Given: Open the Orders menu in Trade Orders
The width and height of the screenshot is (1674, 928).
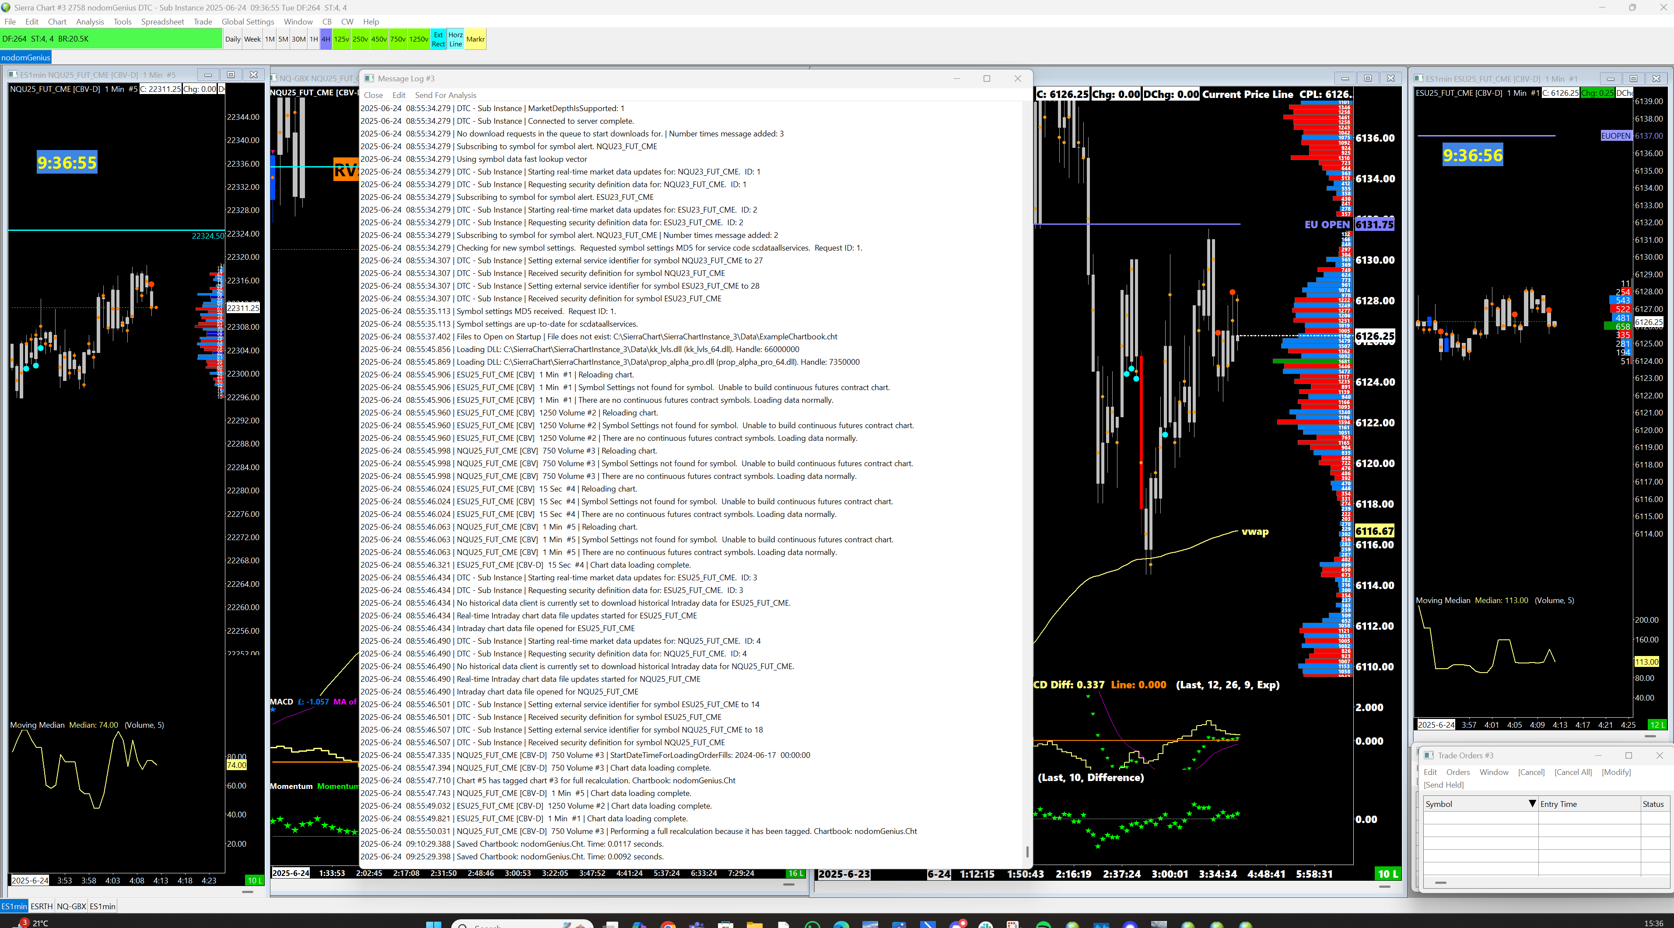Looking at the screenshot, I should [x=1457, y=772].
